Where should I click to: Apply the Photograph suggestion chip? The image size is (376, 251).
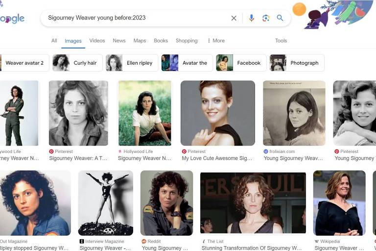tap(297, 63)
